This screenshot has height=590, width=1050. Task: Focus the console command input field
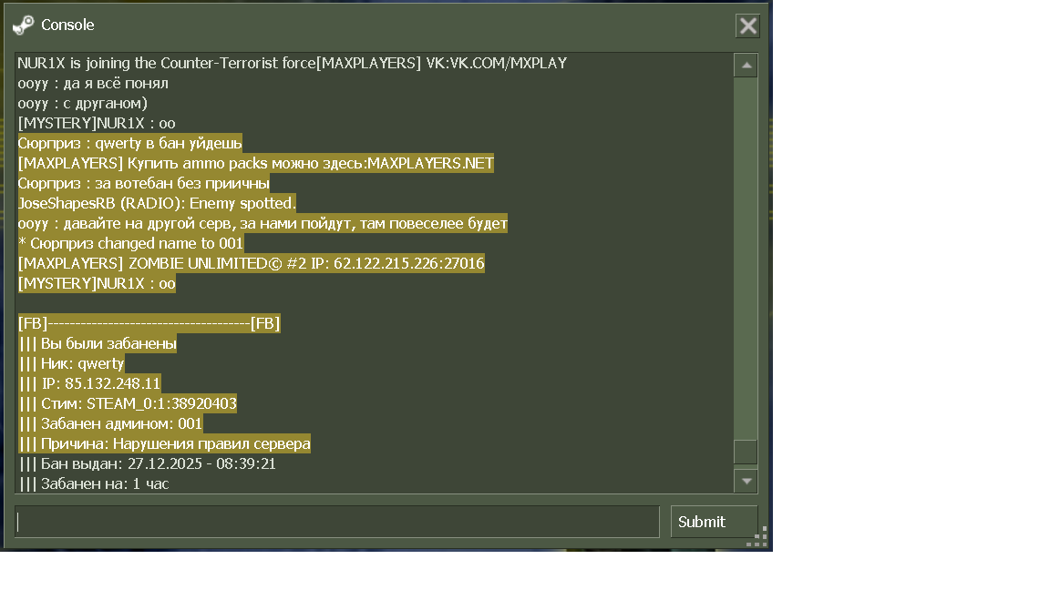click(337, 522)
